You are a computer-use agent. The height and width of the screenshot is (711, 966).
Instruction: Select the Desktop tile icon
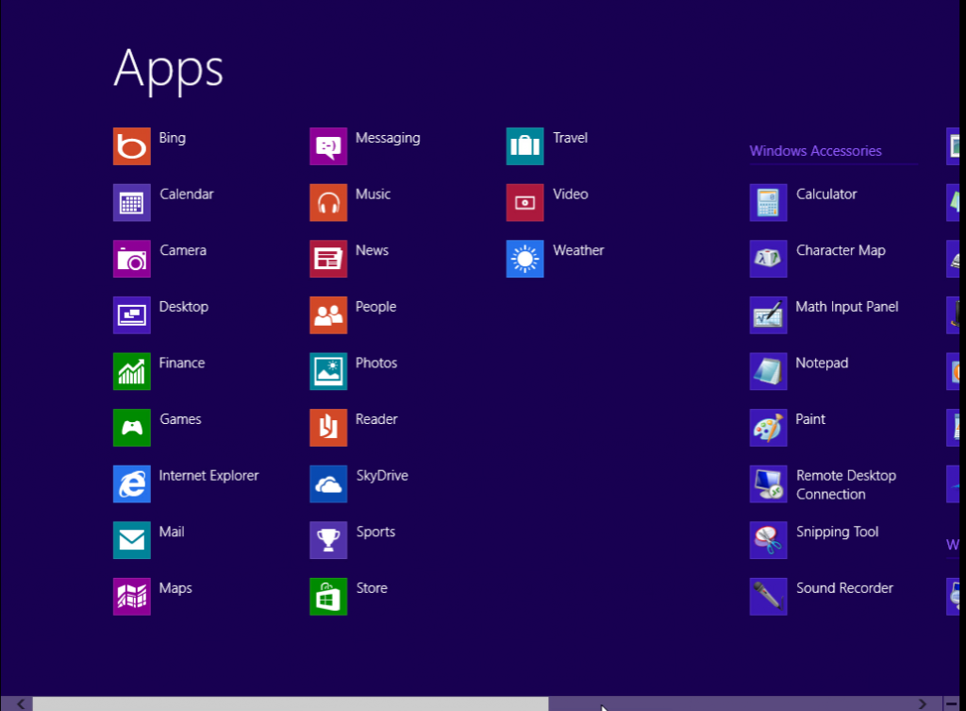pyautogui.click(x=132, y=315)
